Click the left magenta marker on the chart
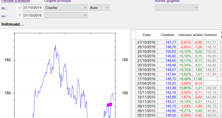 coord(108,105)
